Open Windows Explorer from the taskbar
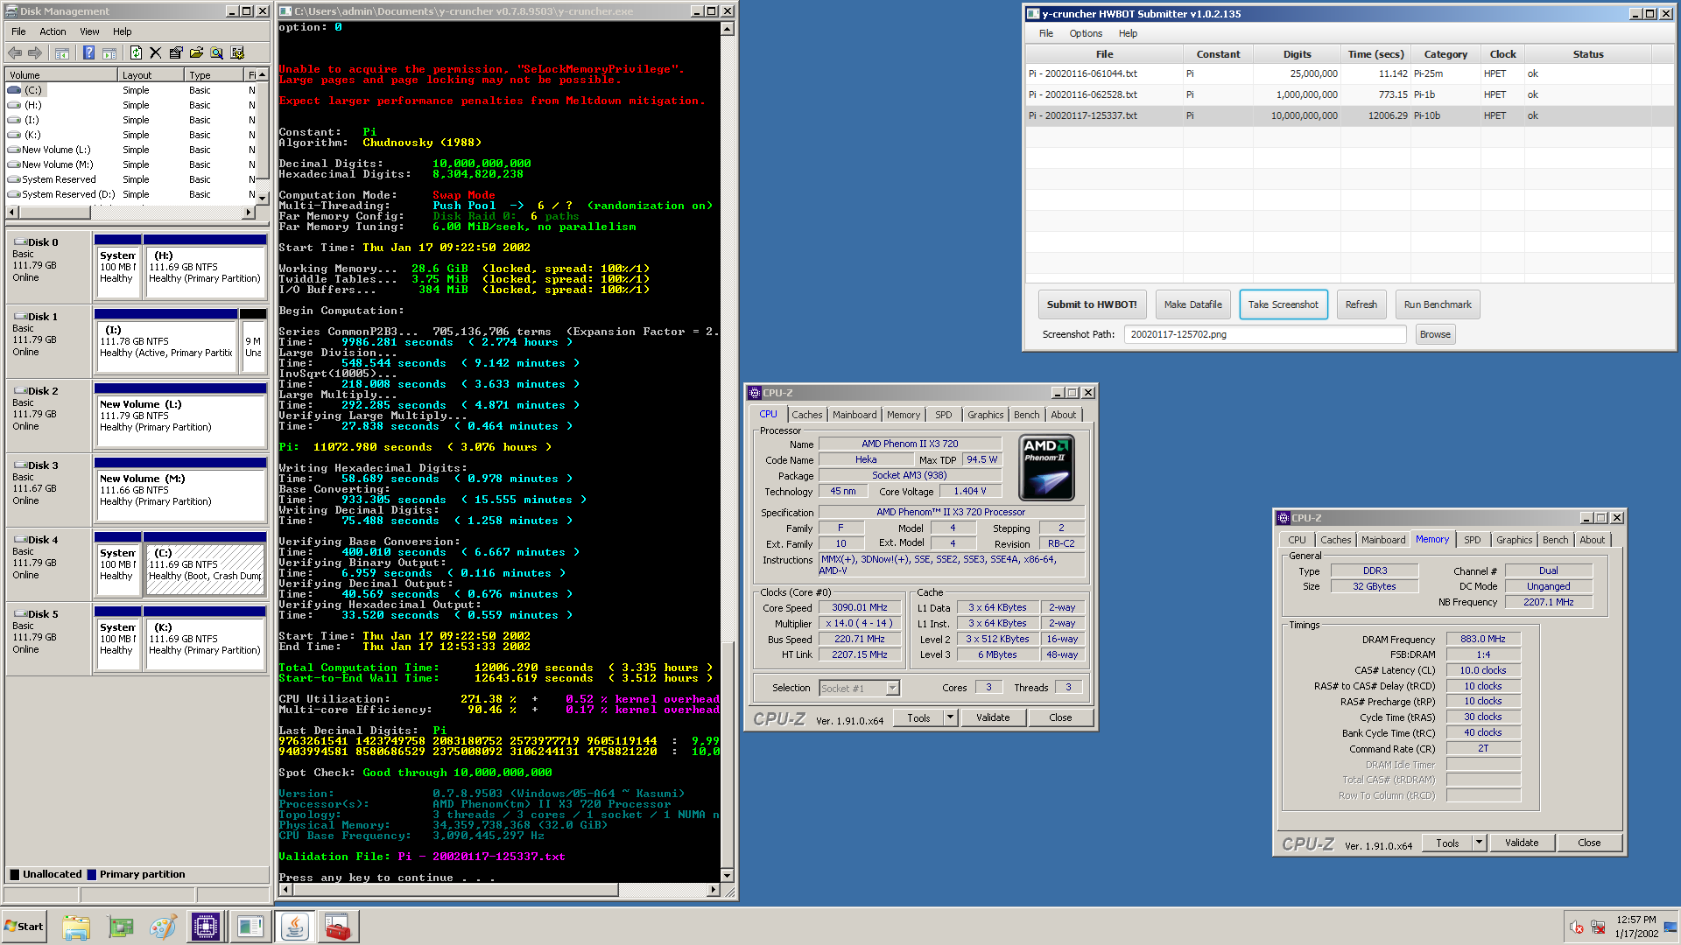The image size is (1681, 945). (x=76, y=927)
